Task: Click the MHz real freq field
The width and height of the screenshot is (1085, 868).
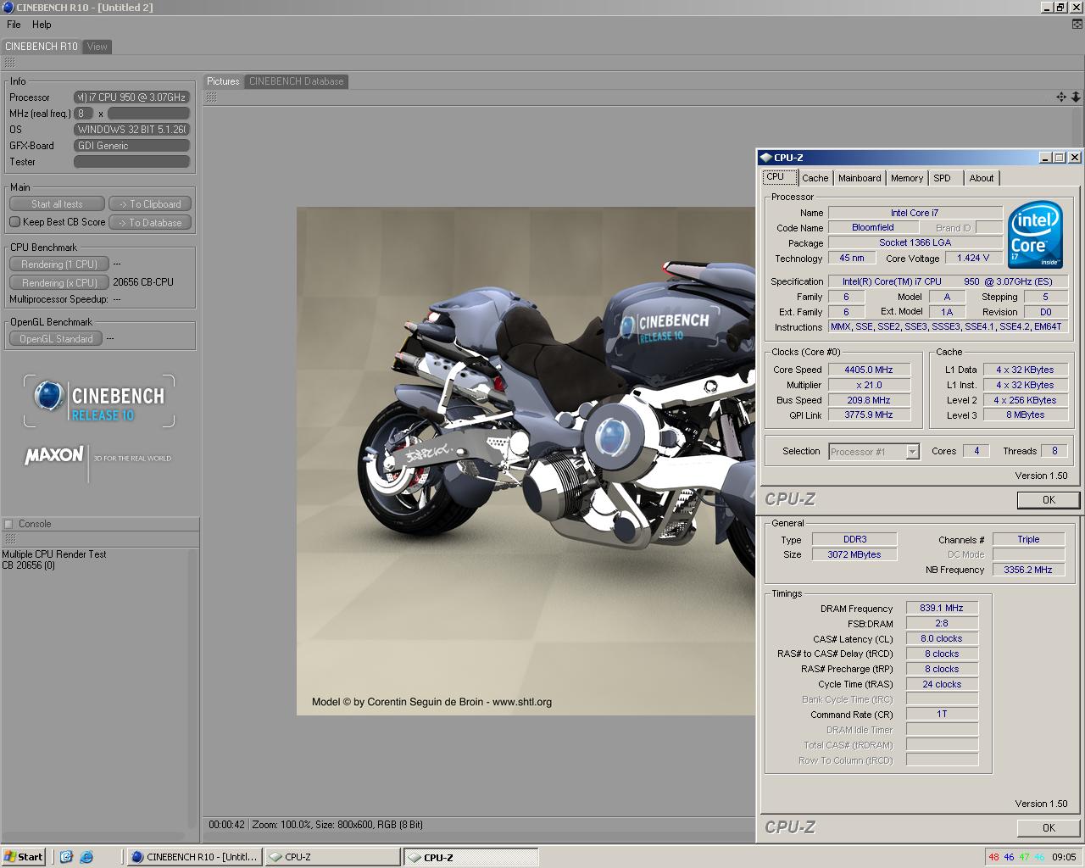Action: click(83, 114)
